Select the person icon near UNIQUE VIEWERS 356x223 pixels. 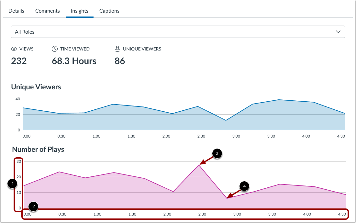tap(117, 49)
